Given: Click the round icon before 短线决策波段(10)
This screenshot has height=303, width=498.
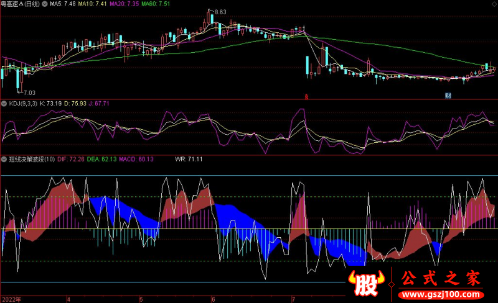Looking at the screenshot, I should pyautogui.click(x=4, y=160).
